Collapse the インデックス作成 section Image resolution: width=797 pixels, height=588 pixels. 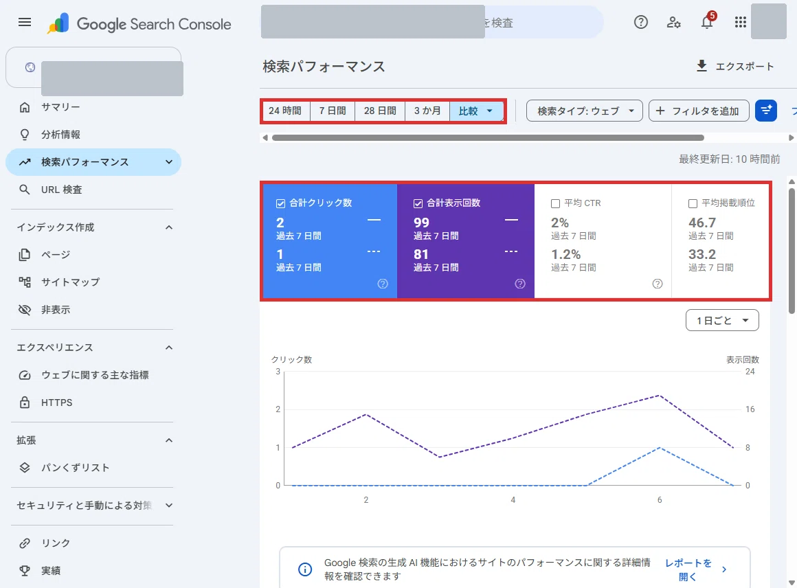click(169, 227)
